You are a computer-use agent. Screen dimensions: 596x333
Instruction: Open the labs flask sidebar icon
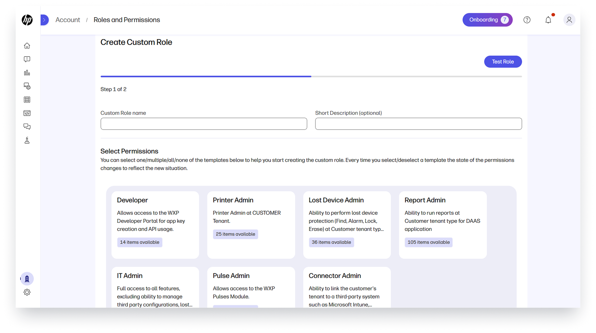[x=27, y=140]
